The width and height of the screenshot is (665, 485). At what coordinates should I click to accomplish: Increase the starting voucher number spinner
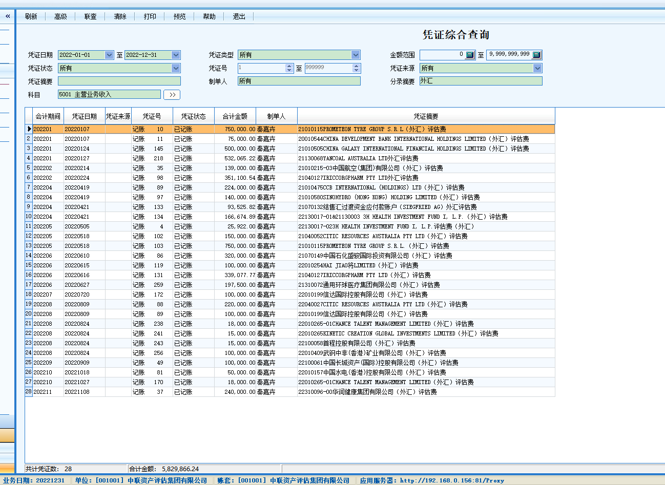pyautogui.click(x=289, y=66)
